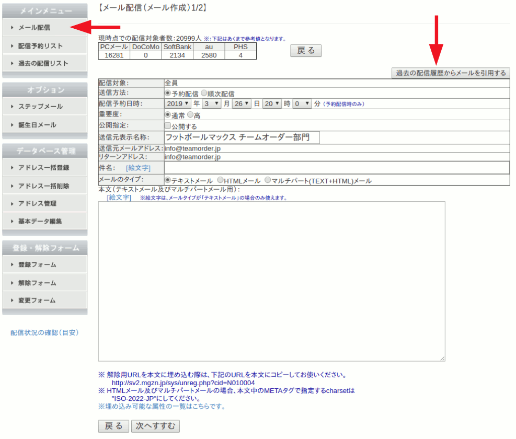Expand the month dropdown
Viewport: 516px width, 439px height.
[213, 104]
